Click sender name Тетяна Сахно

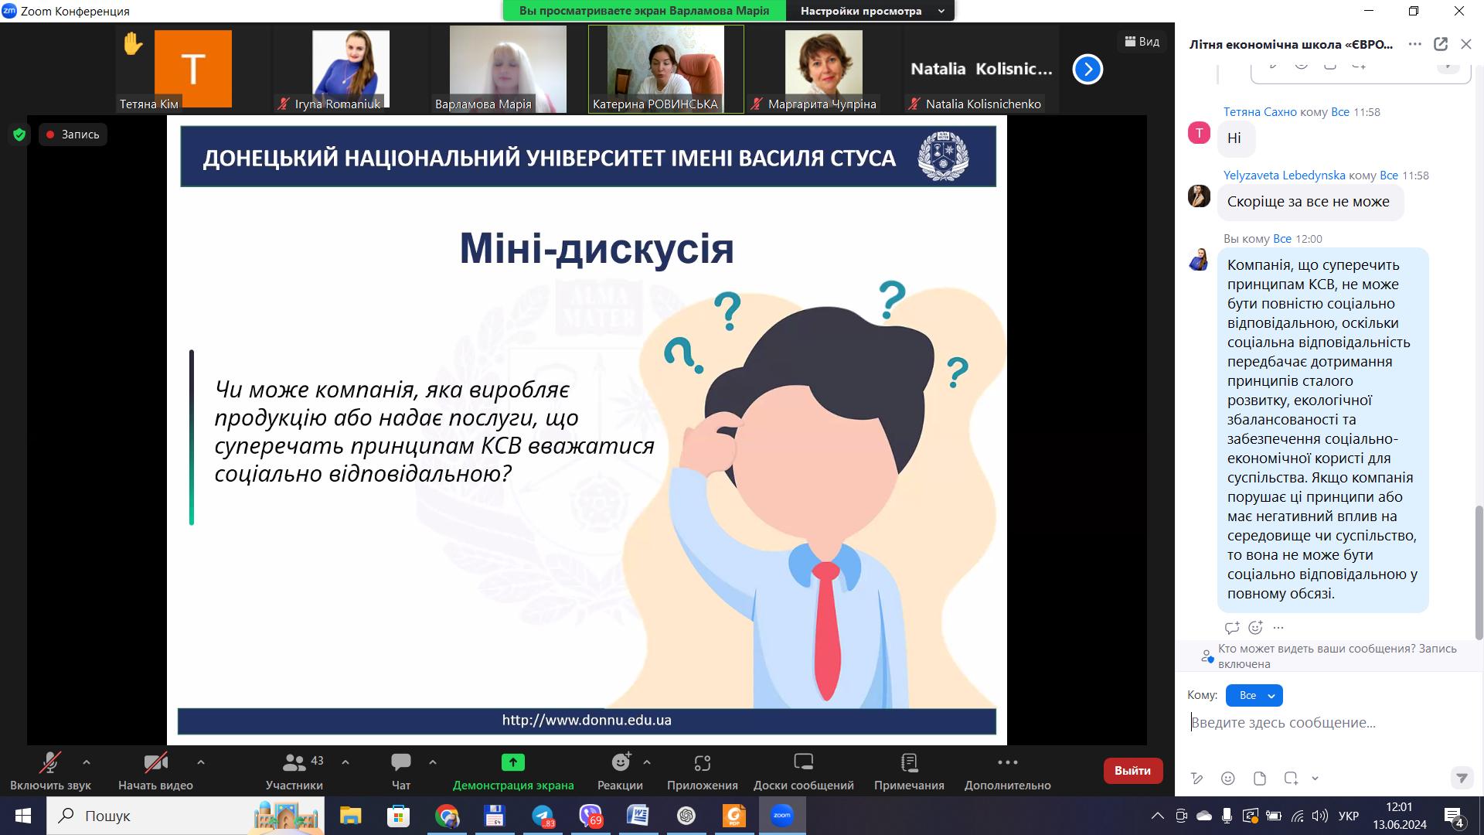coord(1260,112)
